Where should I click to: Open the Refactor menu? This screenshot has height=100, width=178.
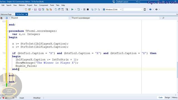pyautogui.click(x=22, y=5)
